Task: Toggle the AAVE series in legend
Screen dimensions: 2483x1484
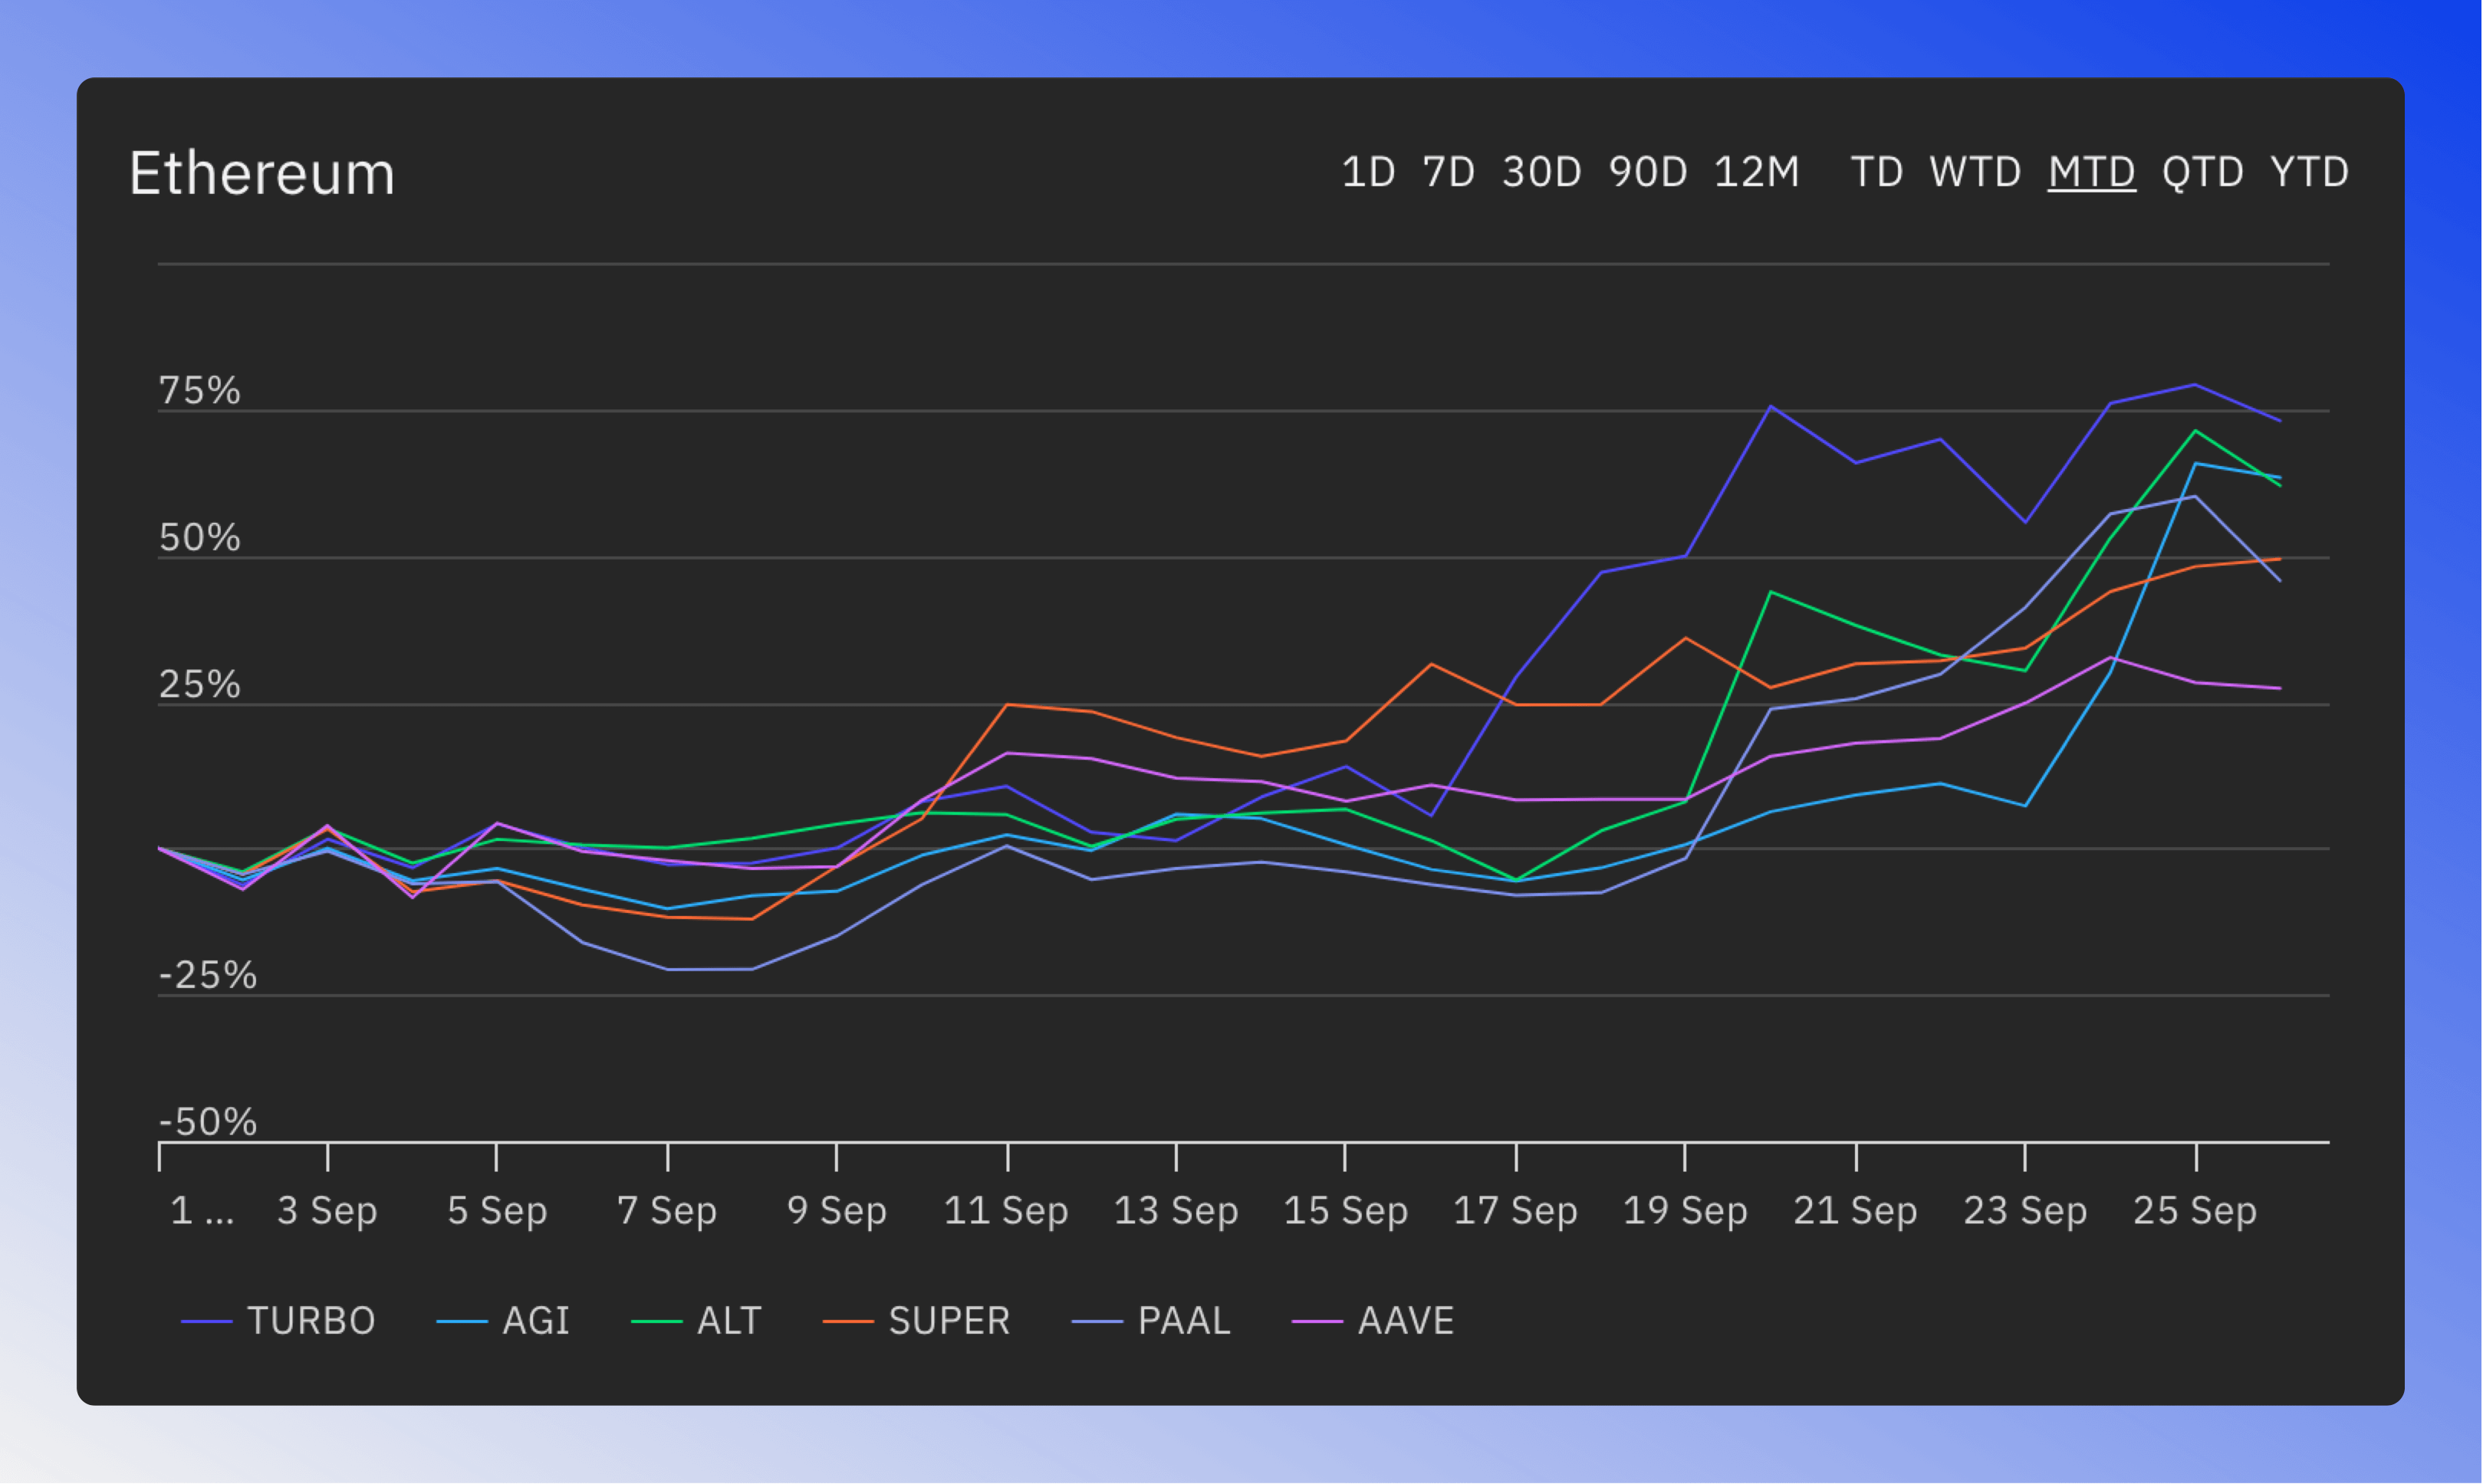Action: coord(1373,1321)
